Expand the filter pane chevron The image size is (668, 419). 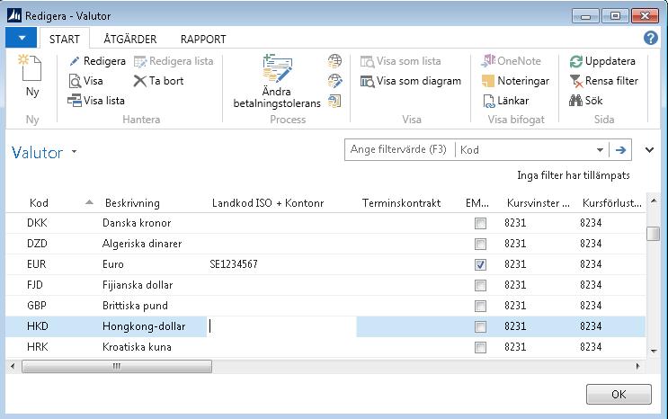[x=649, y=150]
